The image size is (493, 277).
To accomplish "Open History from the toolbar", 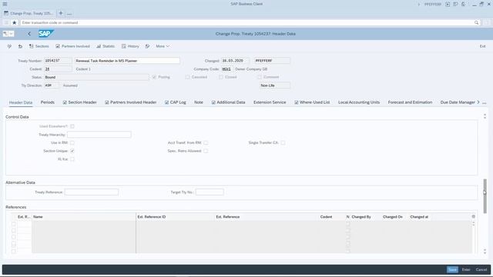I will tap(130, 46).
